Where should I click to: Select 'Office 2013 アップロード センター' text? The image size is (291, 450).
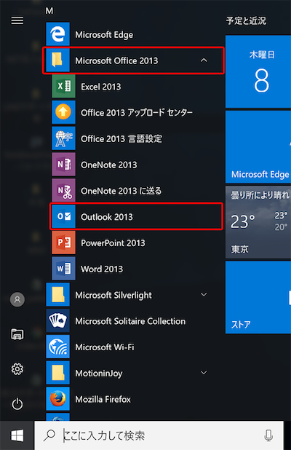(137, 112)
